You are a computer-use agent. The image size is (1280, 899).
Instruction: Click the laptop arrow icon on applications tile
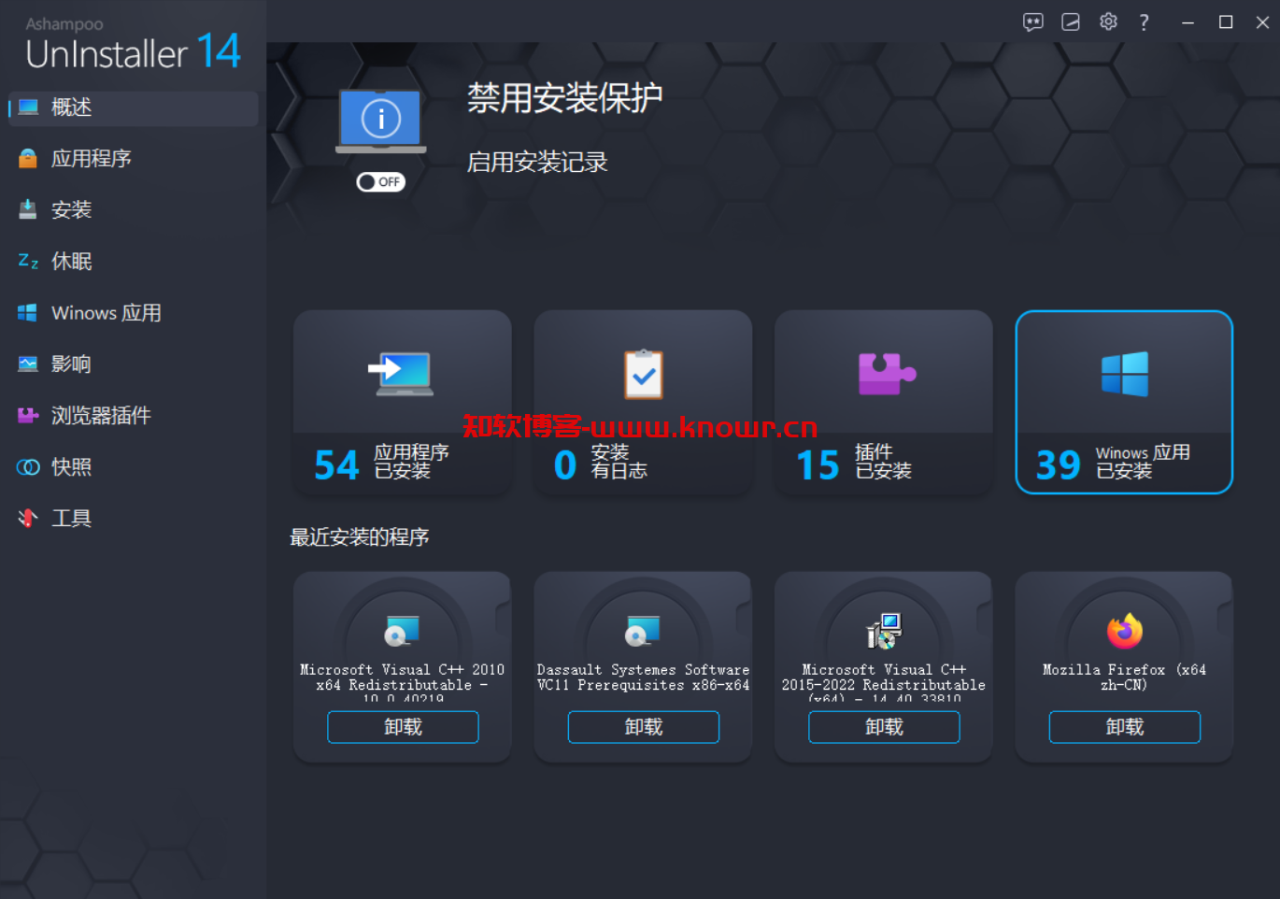(401, 374)
